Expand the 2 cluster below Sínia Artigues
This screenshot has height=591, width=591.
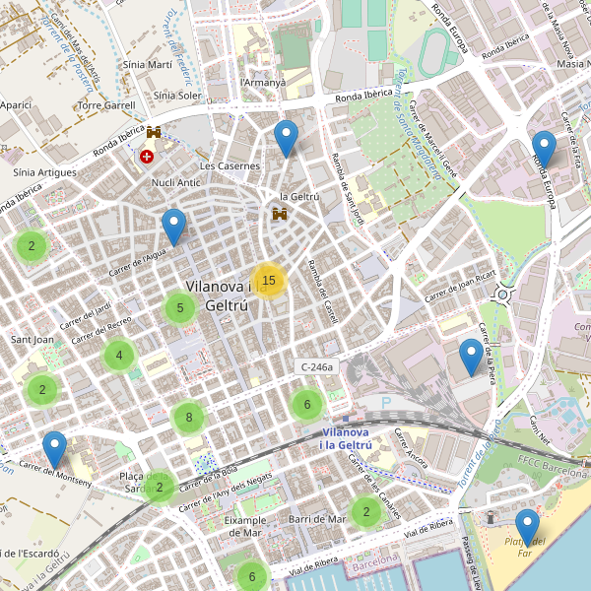32,246
